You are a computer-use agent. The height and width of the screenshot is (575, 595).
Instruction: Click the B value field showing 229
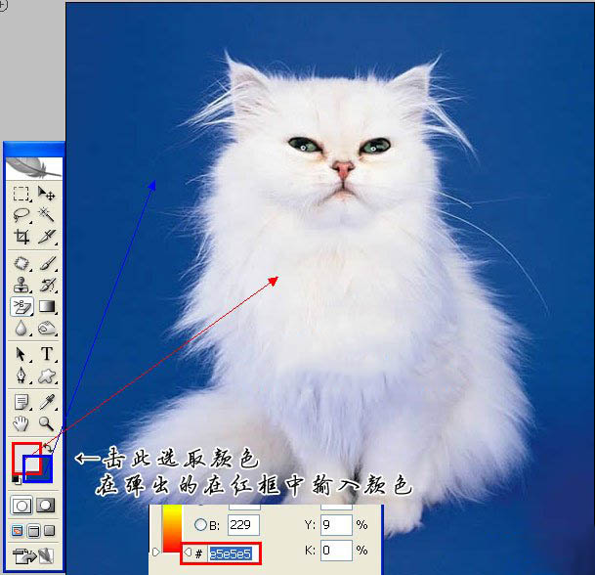pyautogui.click(x=242, y=525)
